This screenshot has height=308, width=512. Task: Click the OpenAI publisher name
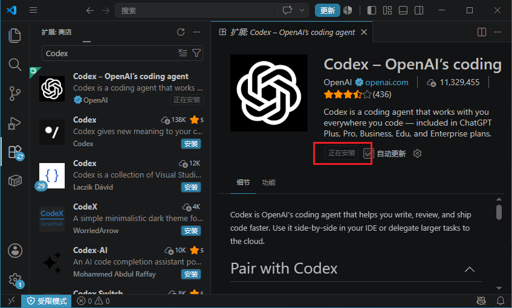(337, 82)
